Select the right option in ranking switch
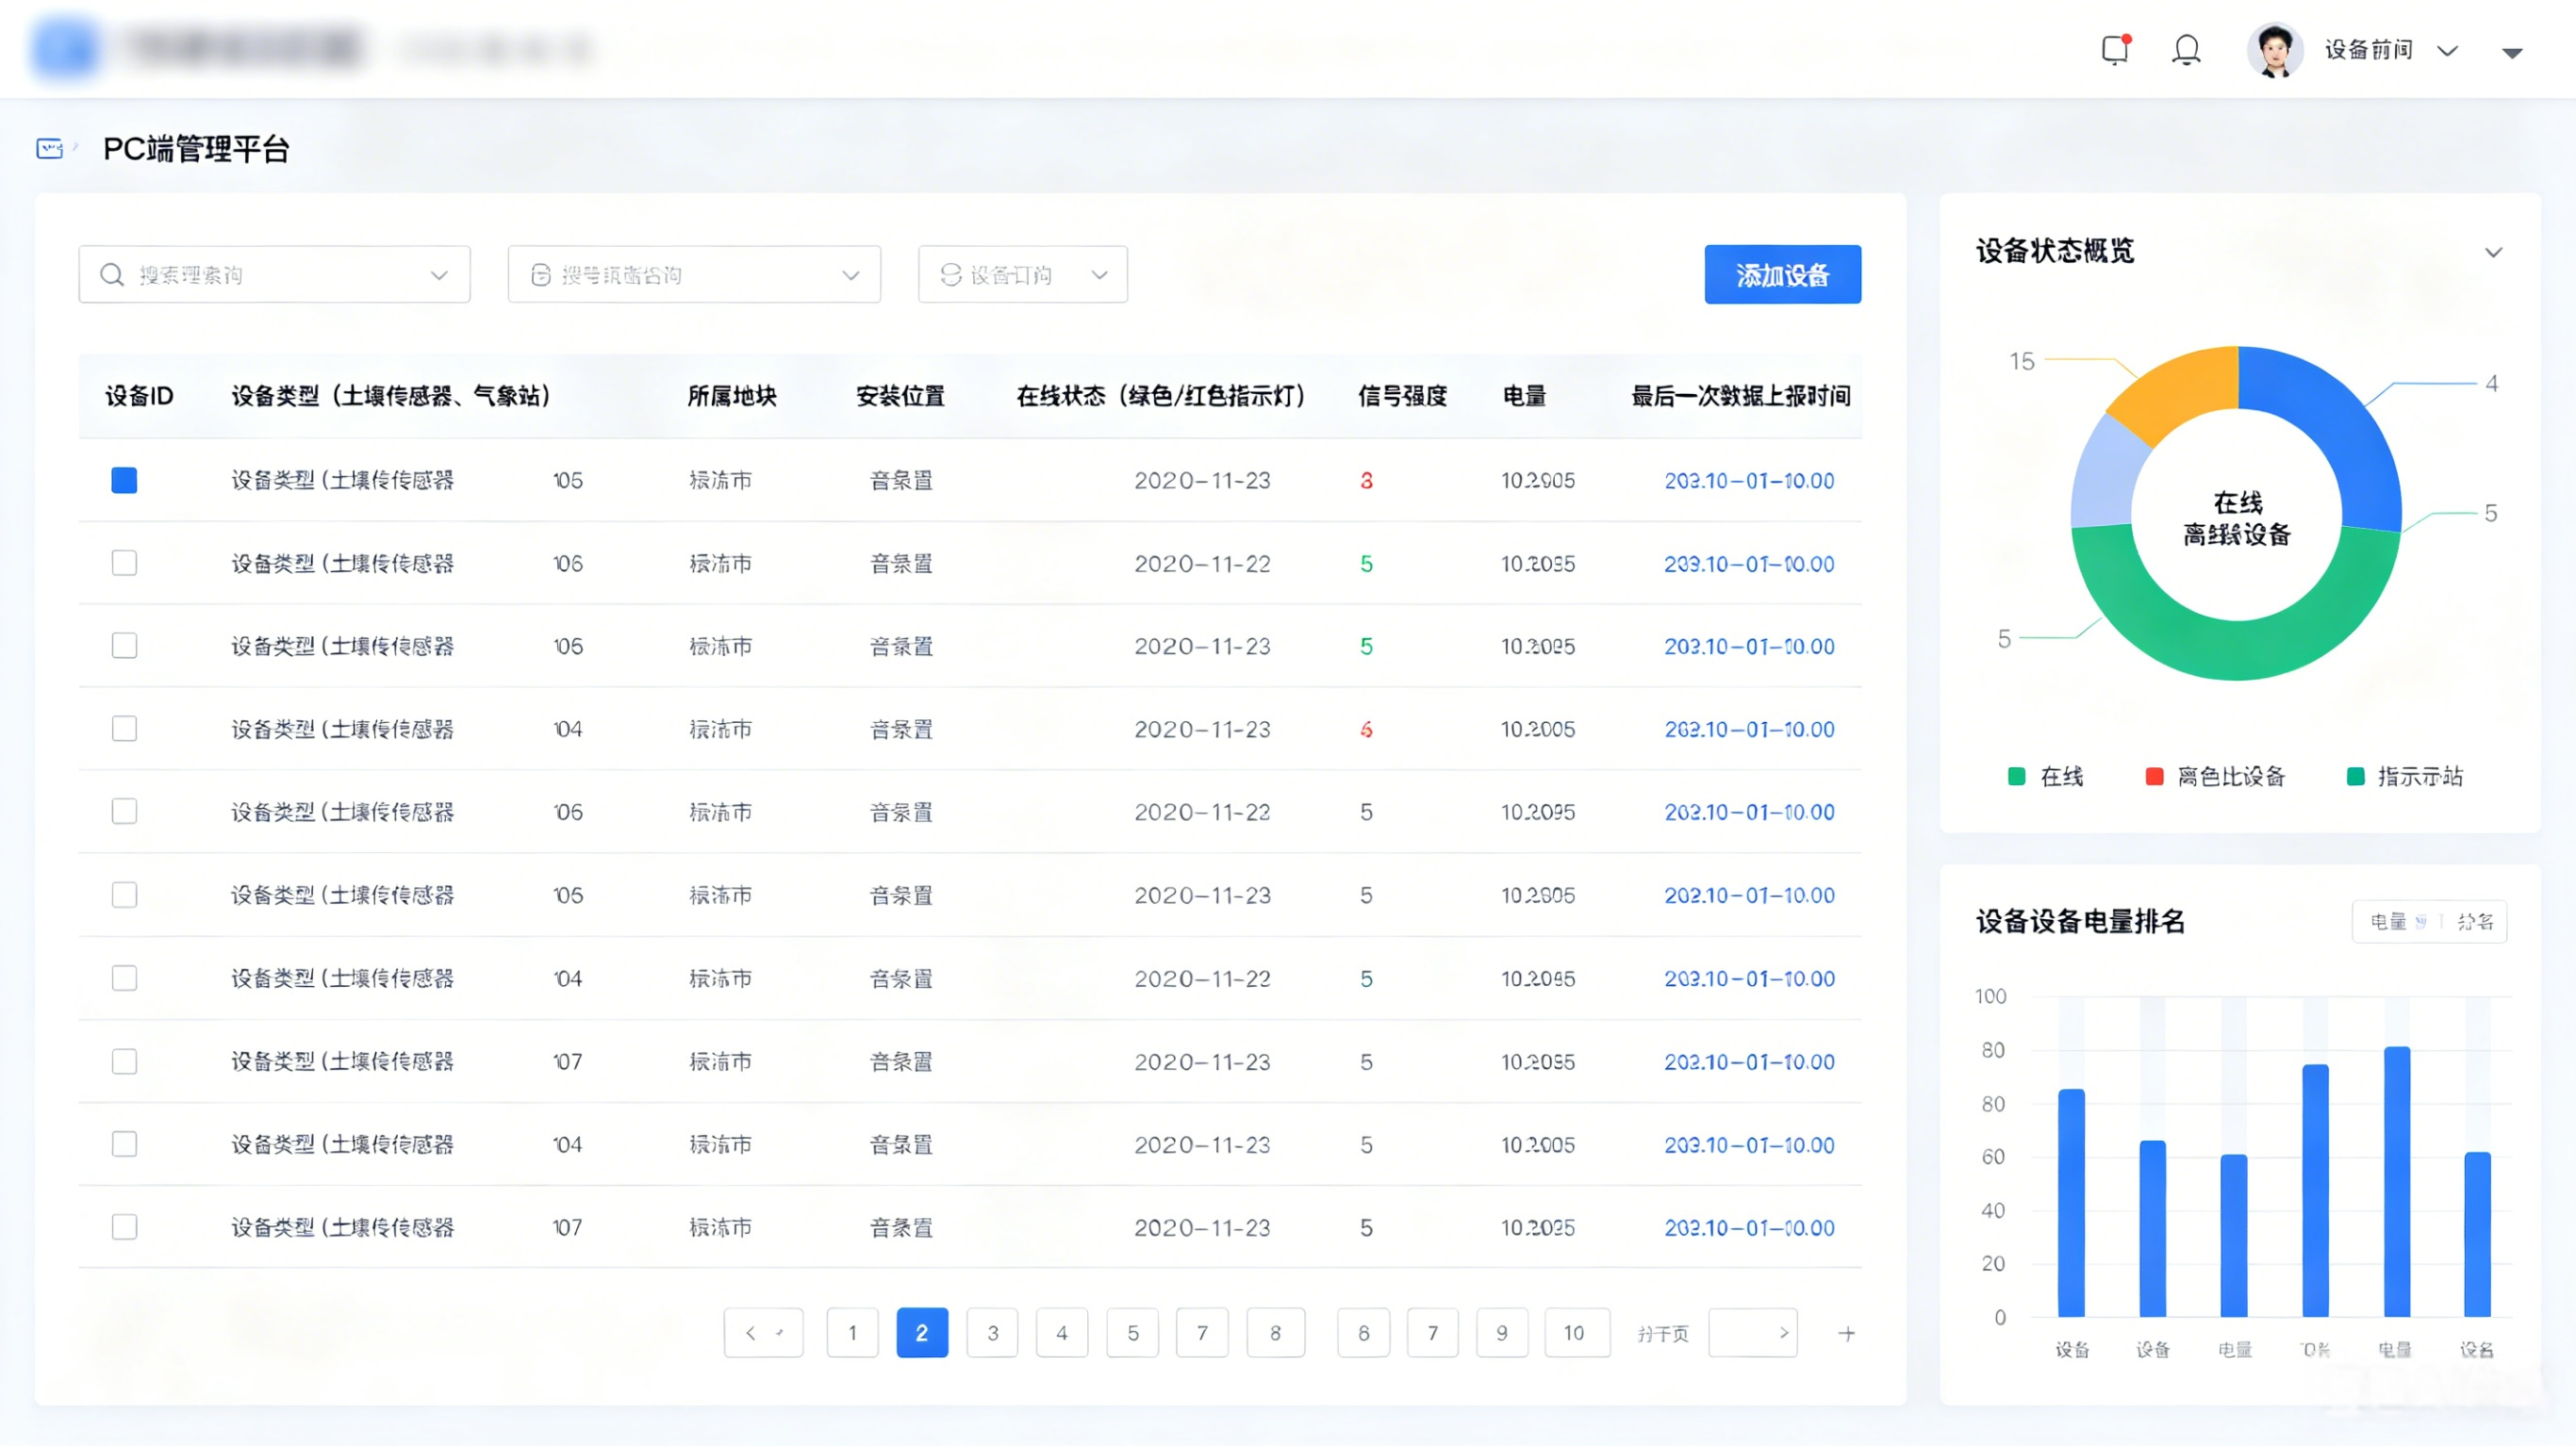The height and width of the screenshot is (1446, 2576). pos(2475,921)
